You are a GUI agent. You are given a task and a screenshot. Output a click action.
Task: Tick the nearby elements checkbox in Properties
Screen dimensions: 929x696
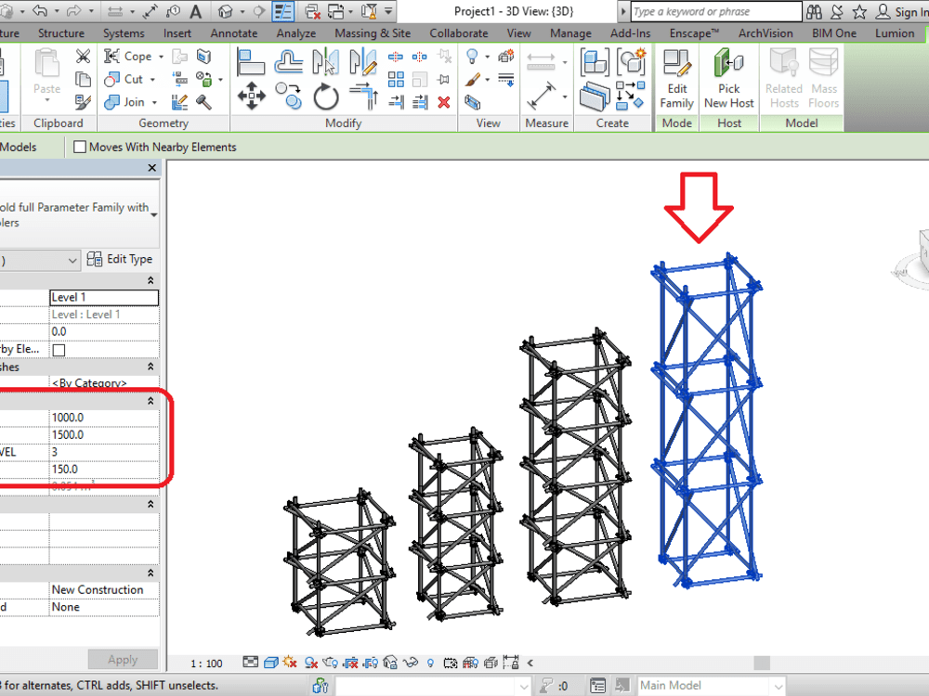(x=59, y=350)
